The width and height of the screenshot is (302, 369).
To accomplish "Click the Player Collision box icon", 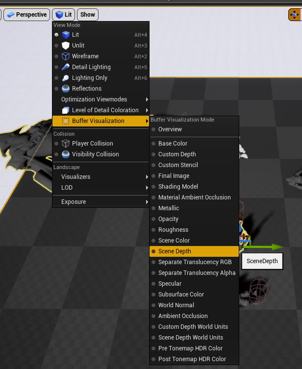I will pos(66,144).
